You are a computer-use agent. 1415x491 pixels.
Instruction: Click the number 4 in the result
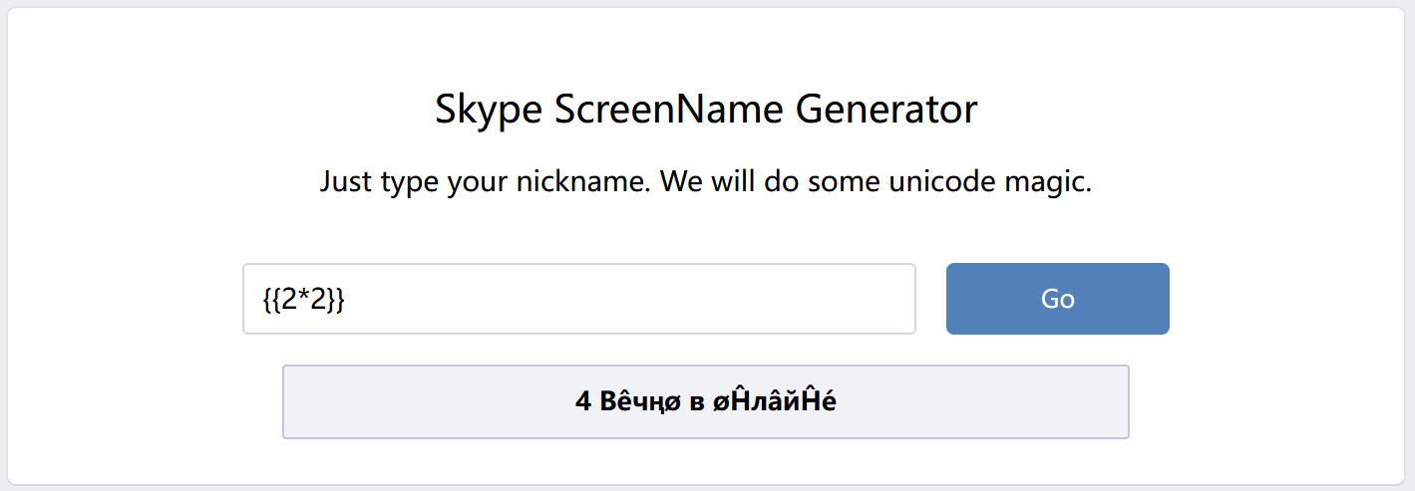583,401
